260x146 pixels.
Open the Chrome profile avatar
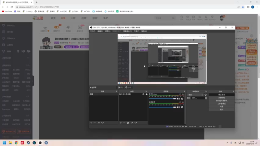pyautogui.click(x=253, y=7)
